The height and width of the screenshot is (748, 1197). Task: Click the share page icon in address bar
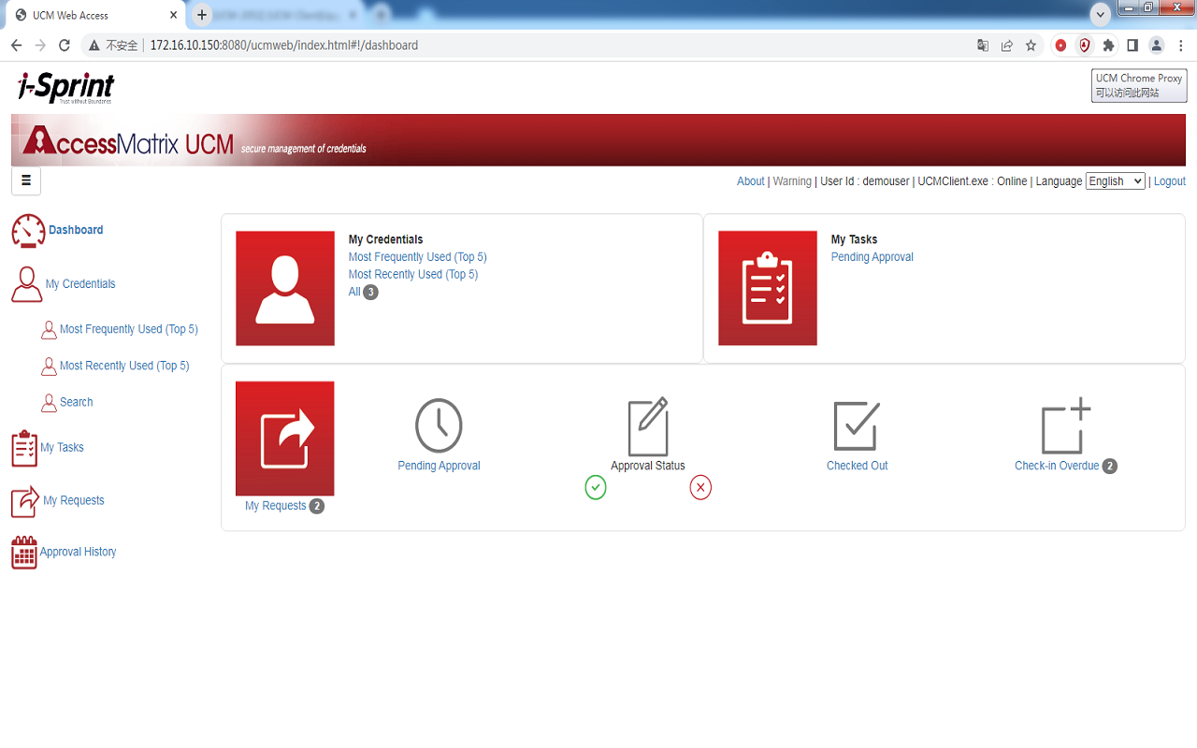1007,45
